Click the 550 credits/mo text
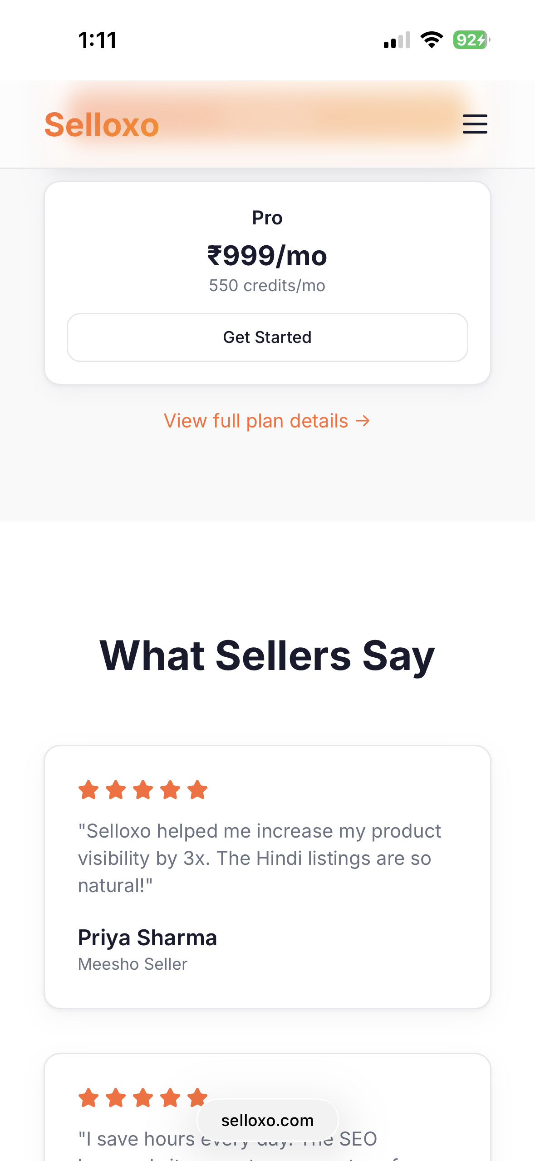The height and width of the screenshot is (1161, 535). coord(267,285)
